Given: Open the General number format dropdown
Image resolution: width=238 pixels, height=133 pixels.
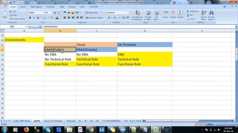Looking at the screenshot, I should tap(128, 13).
